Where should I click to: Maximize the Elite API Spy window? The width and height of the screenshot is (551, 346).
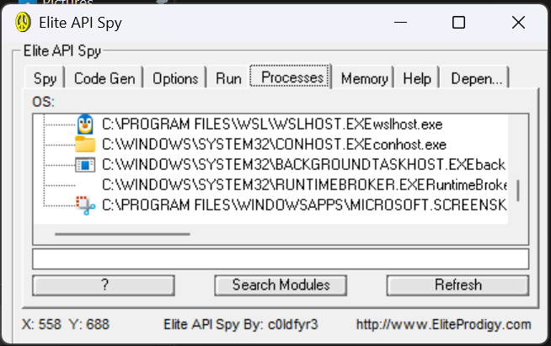tap(458, 23)
